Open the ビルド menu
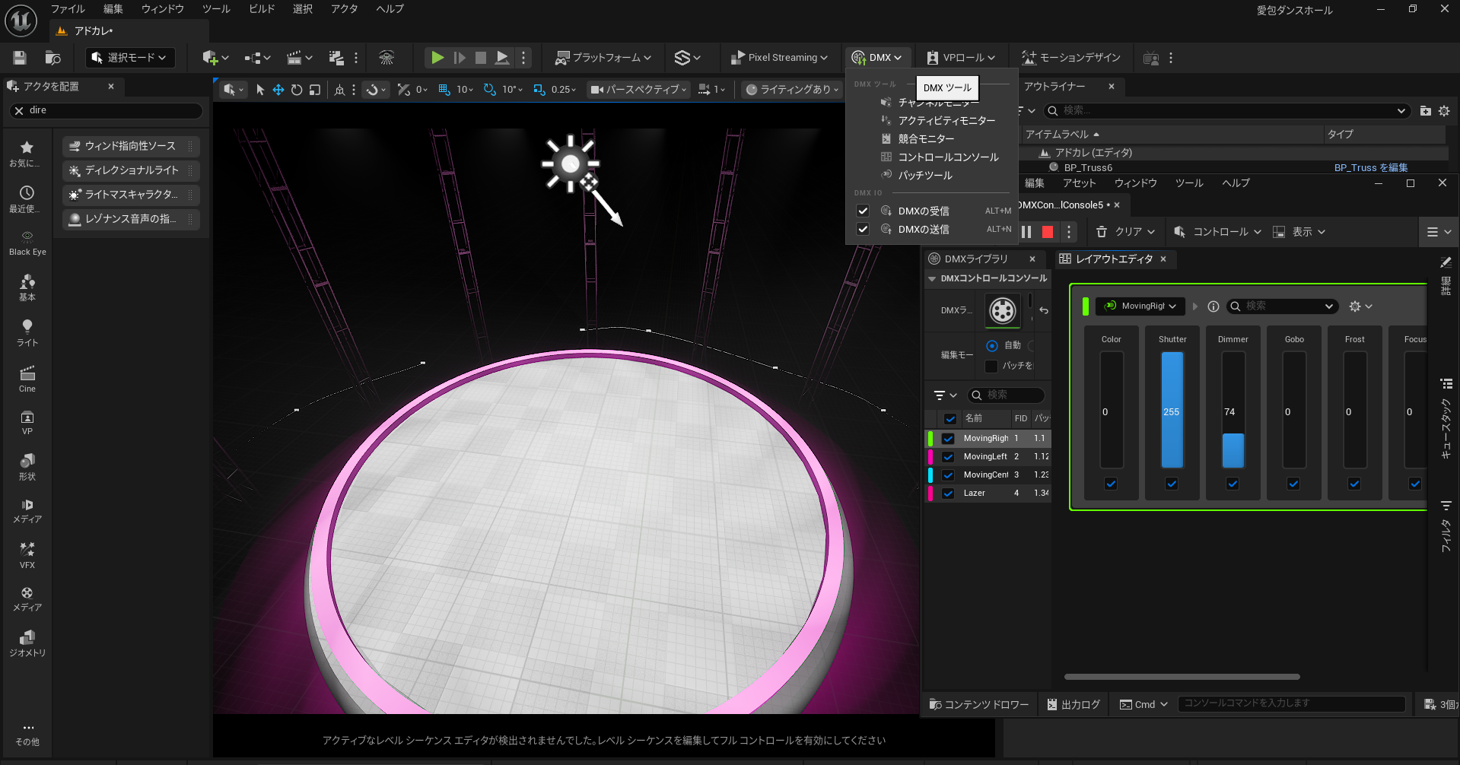Screen dimensions: 1460x765 (x=261, y=9)
